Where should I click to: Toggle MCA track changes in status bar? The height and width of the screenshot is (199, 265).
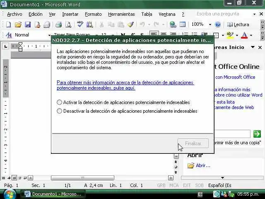[x=174, y=185]
